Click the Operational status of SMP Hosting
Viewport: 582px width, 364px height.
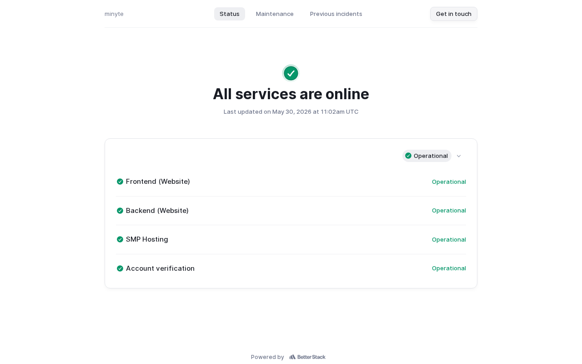(x=449, y=239)
